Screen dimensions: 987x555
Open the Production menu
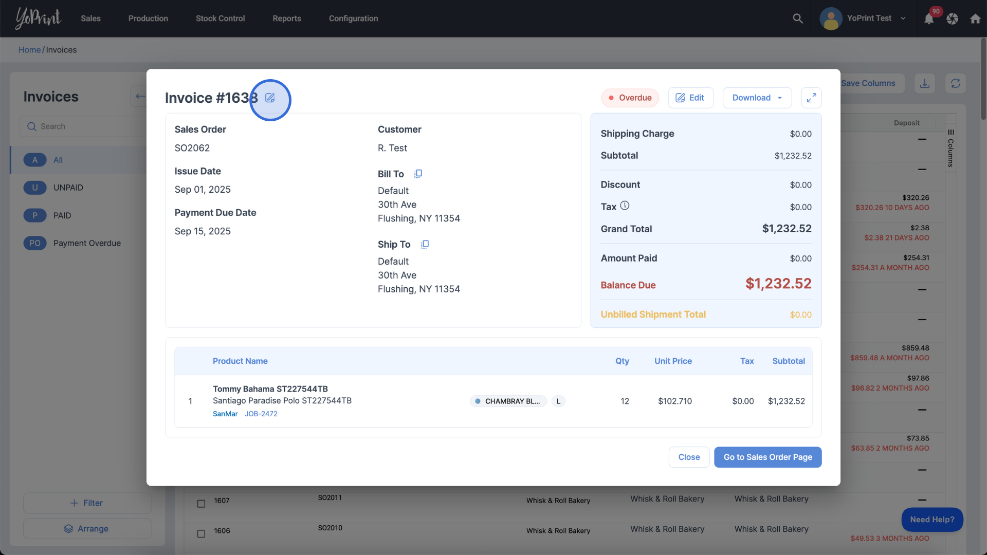tap(148, 18)
